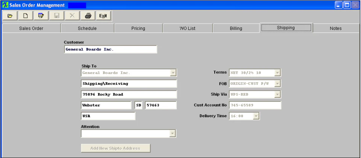Expand the Terms dropdown list
This screenshot has height=158, width=361.
(278, 73)
